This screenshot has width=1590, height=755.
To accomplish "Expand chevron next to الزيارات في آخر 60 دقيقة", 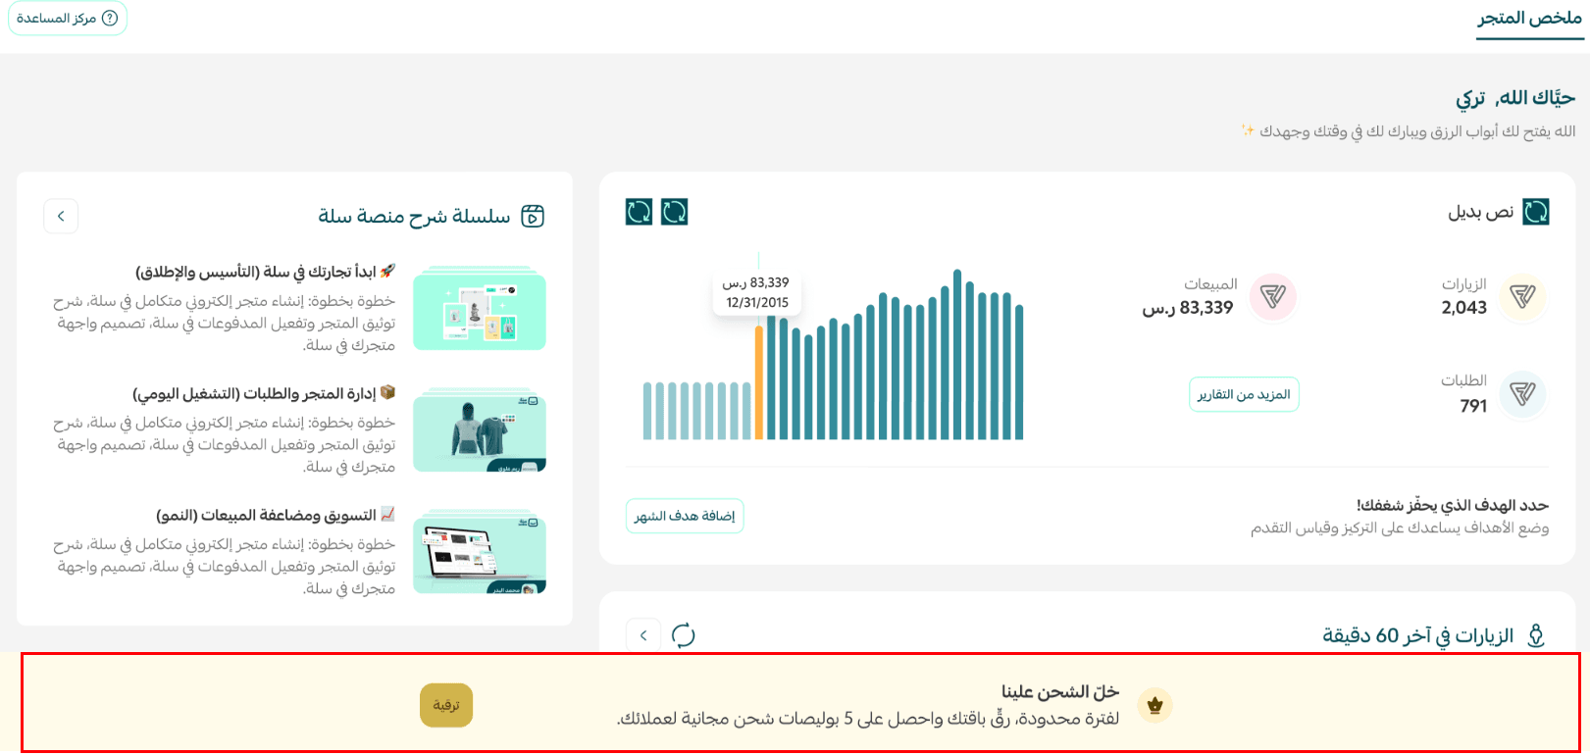I will coord(643,635).
